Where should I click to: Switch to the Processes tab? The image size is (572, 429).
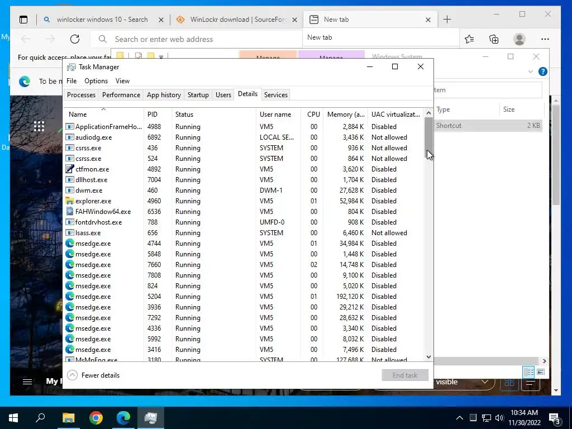tap(81, 95)
